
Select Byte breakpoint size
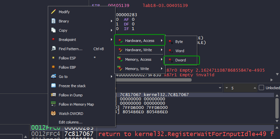tap(179, 42)
